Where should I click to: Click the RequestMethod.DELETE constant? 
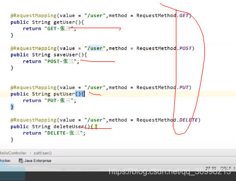[188, 120]
